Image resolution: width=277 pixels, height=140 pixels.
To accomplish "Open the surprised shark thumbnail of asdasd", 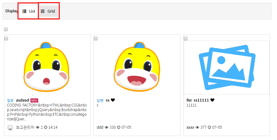I will (x=46, y=67).
